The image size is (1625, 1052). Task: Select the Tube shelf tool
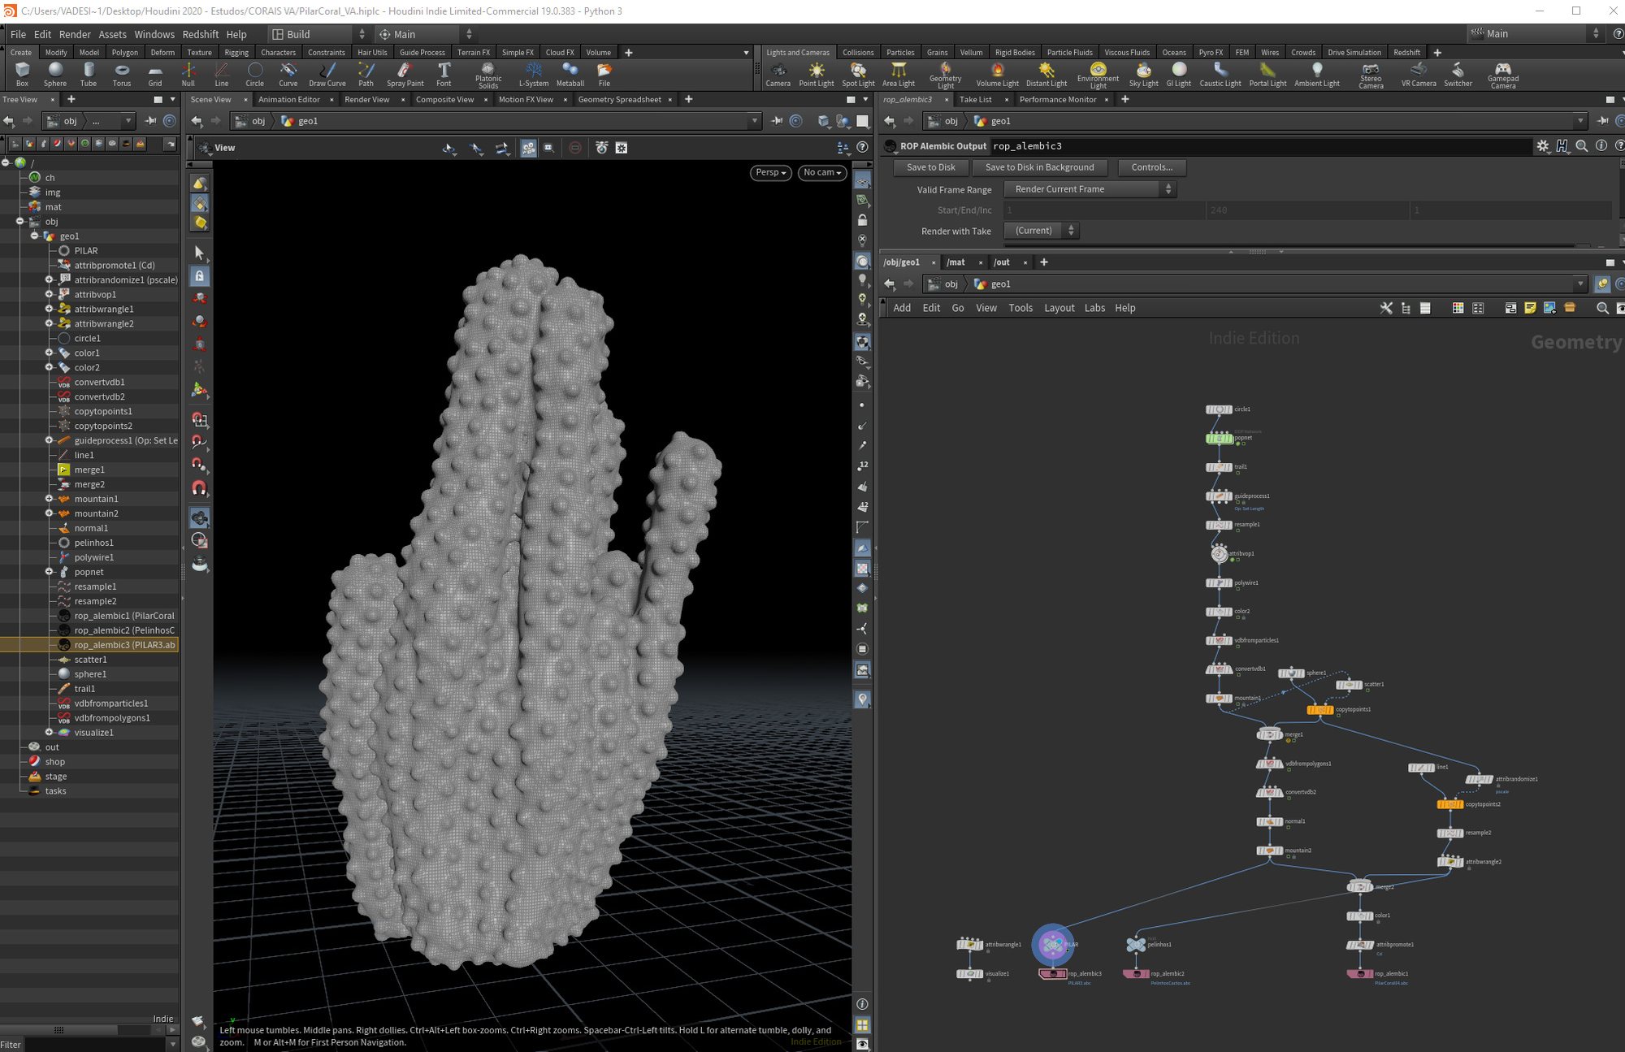tap(89, 74)
